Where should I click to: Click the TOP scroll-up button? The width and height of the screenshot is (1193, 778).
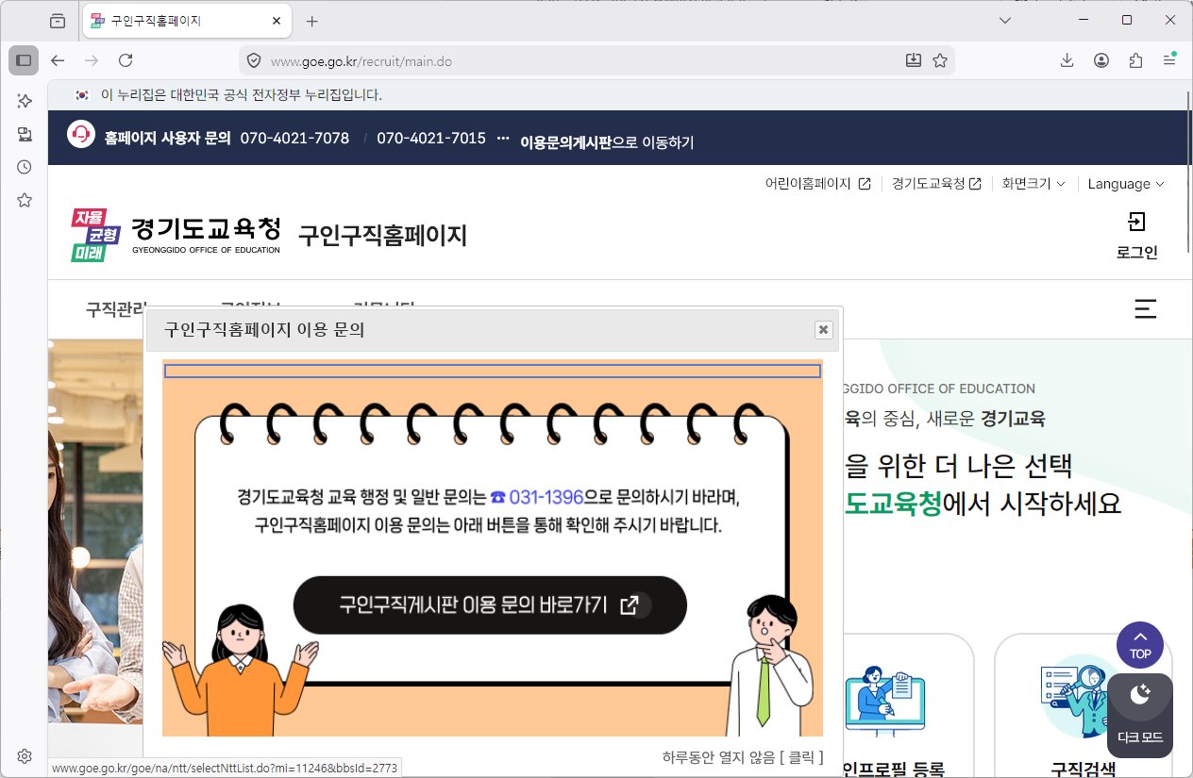click(x=1140, y=645)
